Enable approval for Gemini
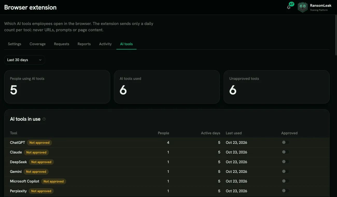The width and height of the screenshot is (337, 197). [285, 171]
